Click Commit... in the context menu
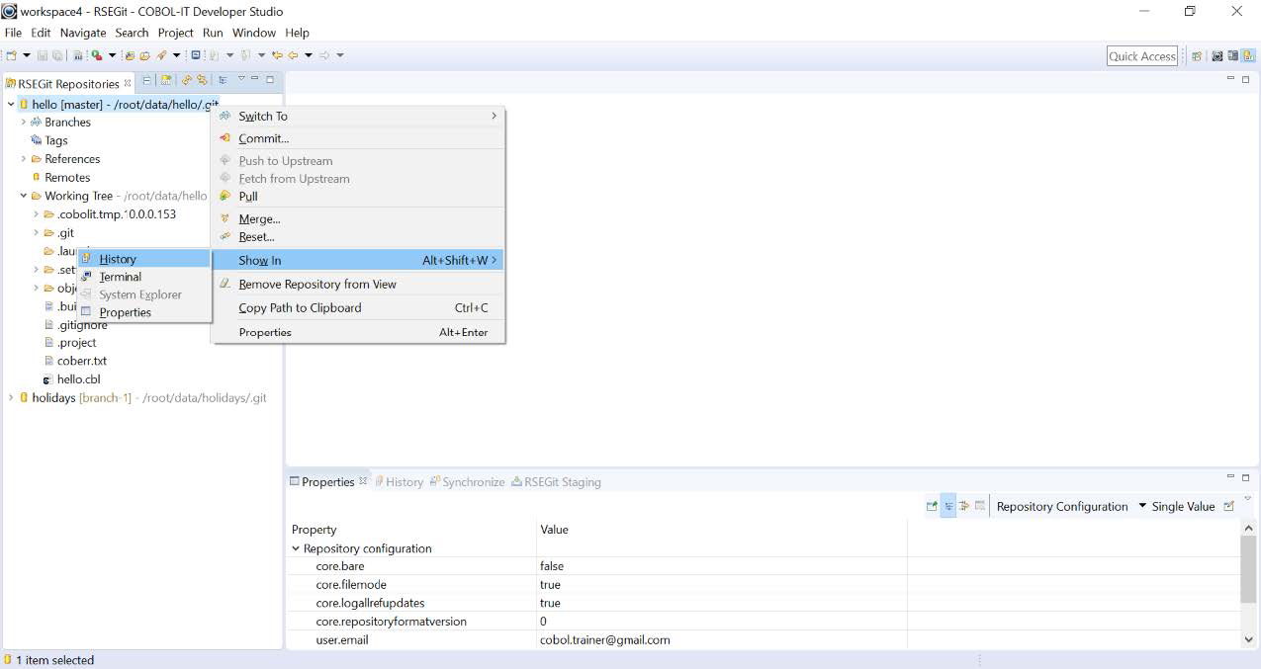The width and height of the screenshot is (1261, 669). point(263,138)
